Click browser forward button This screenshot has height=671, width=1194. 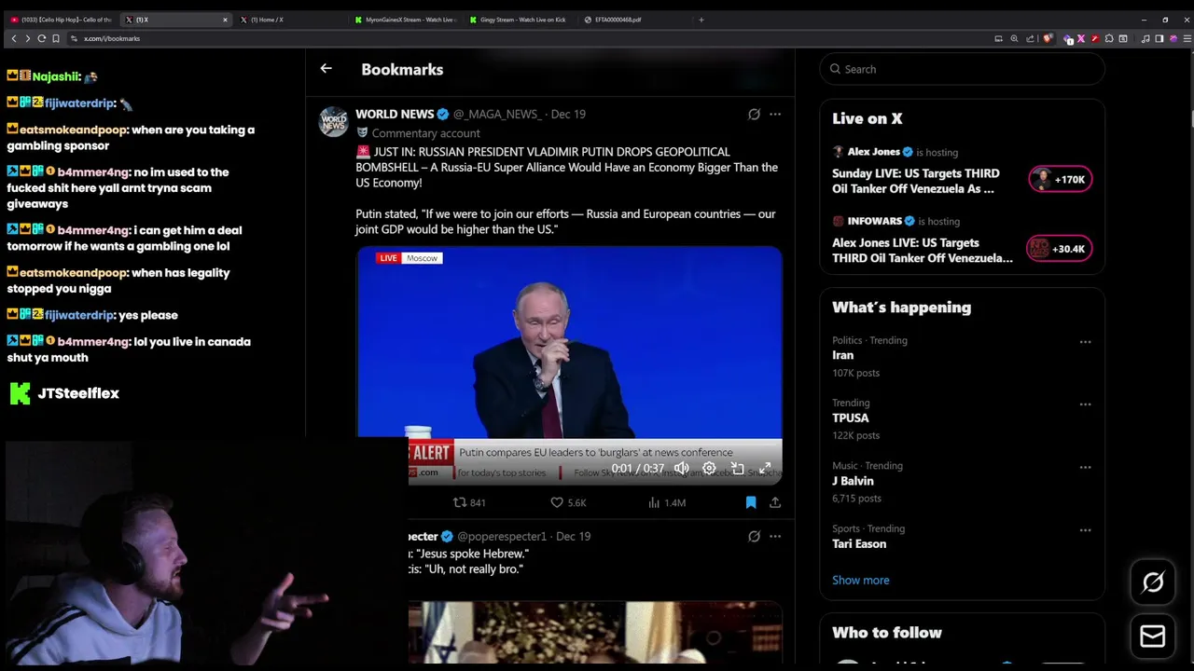(27, 38)
